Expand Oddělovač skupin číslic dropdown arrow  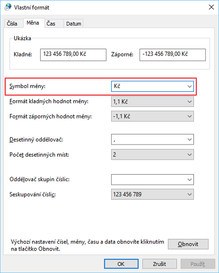coord(189,180)
